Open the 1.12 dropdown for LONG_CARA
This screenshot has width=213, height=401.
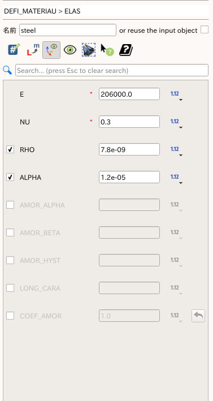coord(176,289)
